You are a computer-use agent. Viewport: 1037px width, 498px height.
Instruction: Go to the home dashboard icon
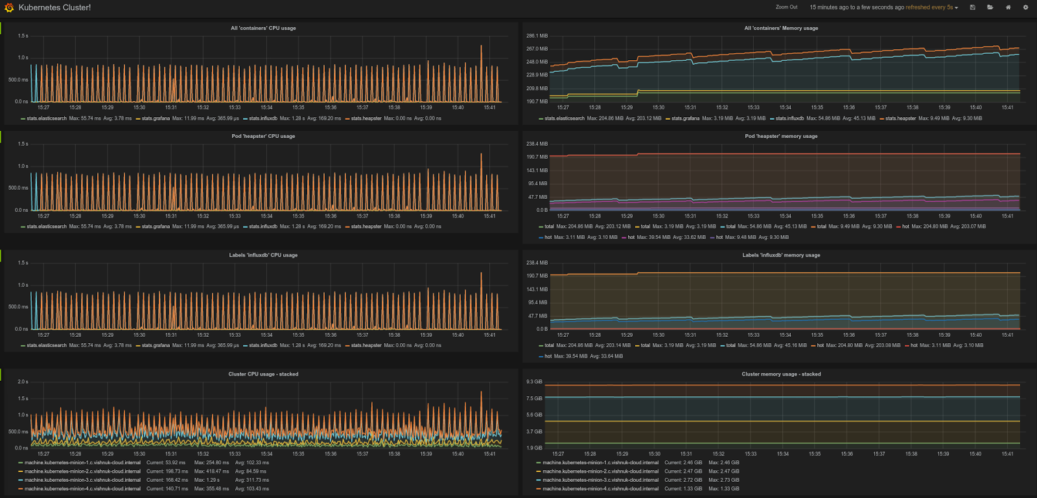click(x=1008, y=8)
